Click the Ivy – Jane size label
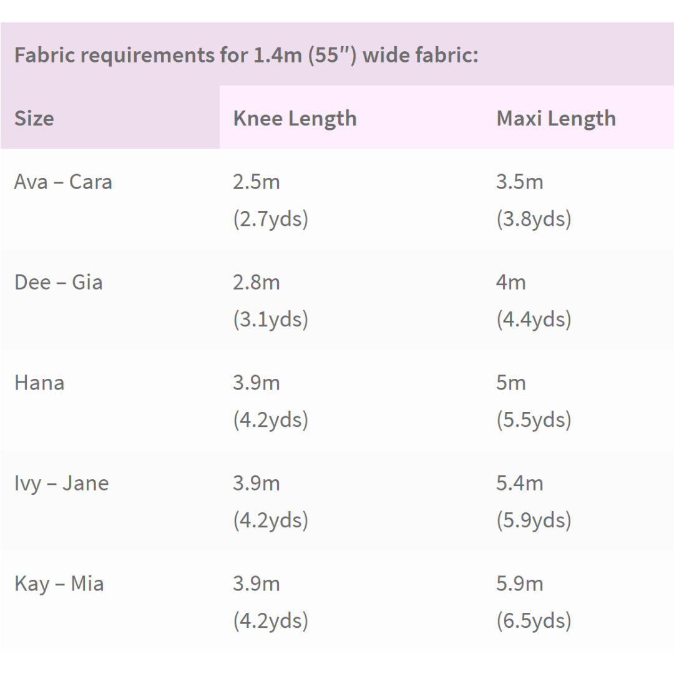 (61, 483)
